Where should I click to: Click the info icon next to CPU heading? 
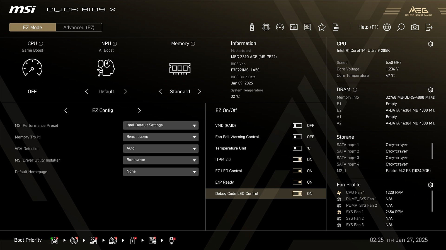click(x=41, y=44)
